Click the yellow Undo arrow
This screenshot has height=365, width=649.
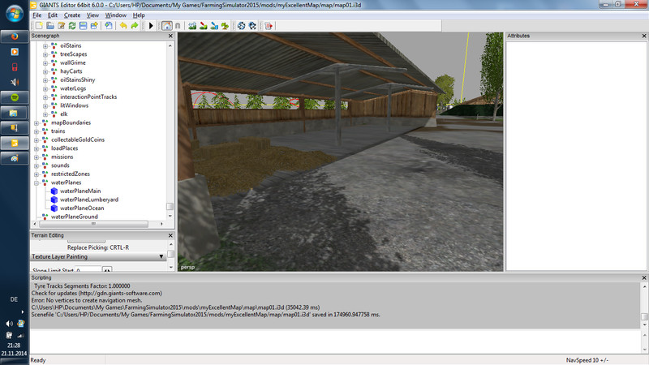click(123, 26)
